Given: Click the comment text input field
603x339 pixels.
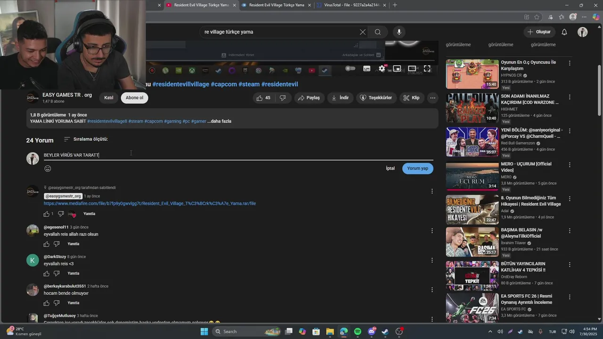Looking at the screenshot, I should pos(238,155).
